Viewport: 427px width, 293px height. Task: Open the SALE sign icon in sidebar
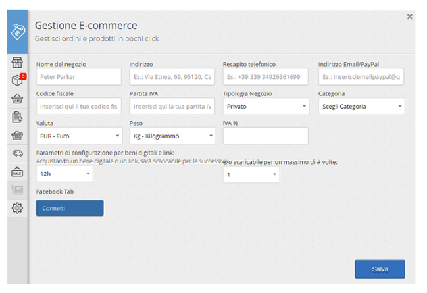[18, 172]
